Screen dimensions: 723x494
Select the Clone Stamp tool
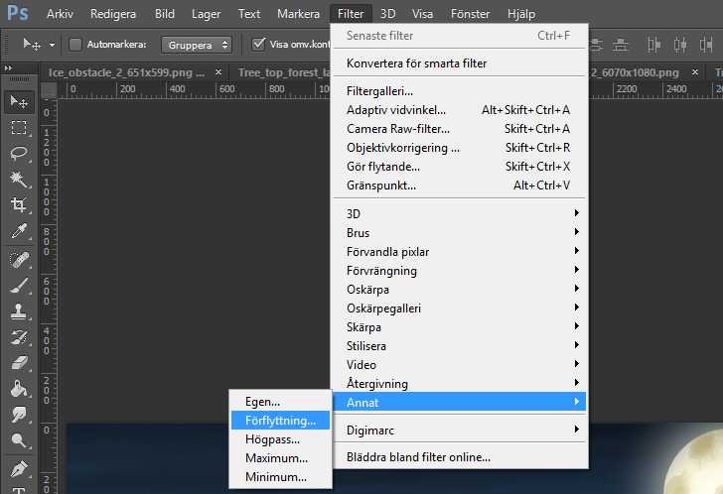tap(19, 310)
